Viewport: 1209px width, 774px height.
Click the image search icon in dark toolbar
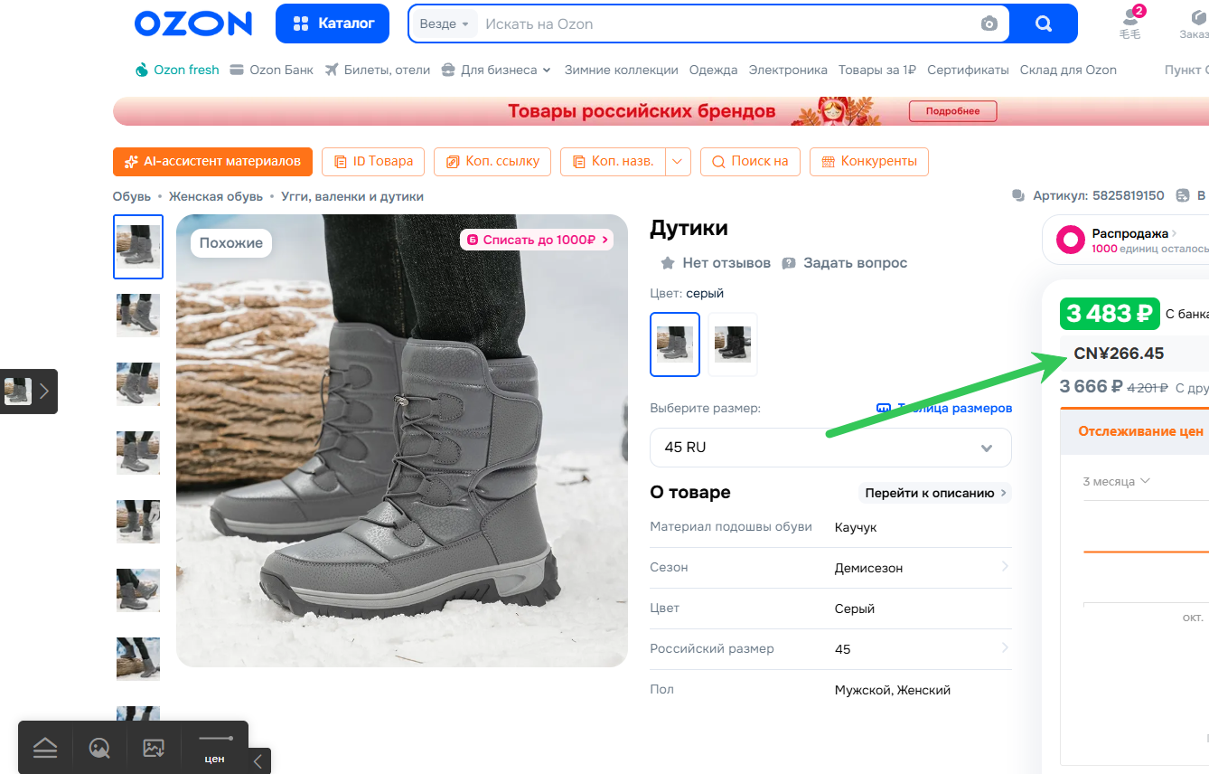pyautogui.click(x=99, y=748)
